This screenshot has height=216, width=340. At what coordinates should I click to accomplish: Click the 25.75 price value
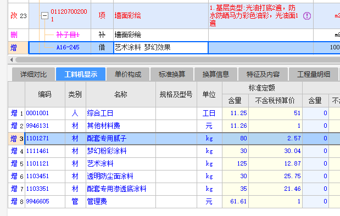[x=292, y=176]
